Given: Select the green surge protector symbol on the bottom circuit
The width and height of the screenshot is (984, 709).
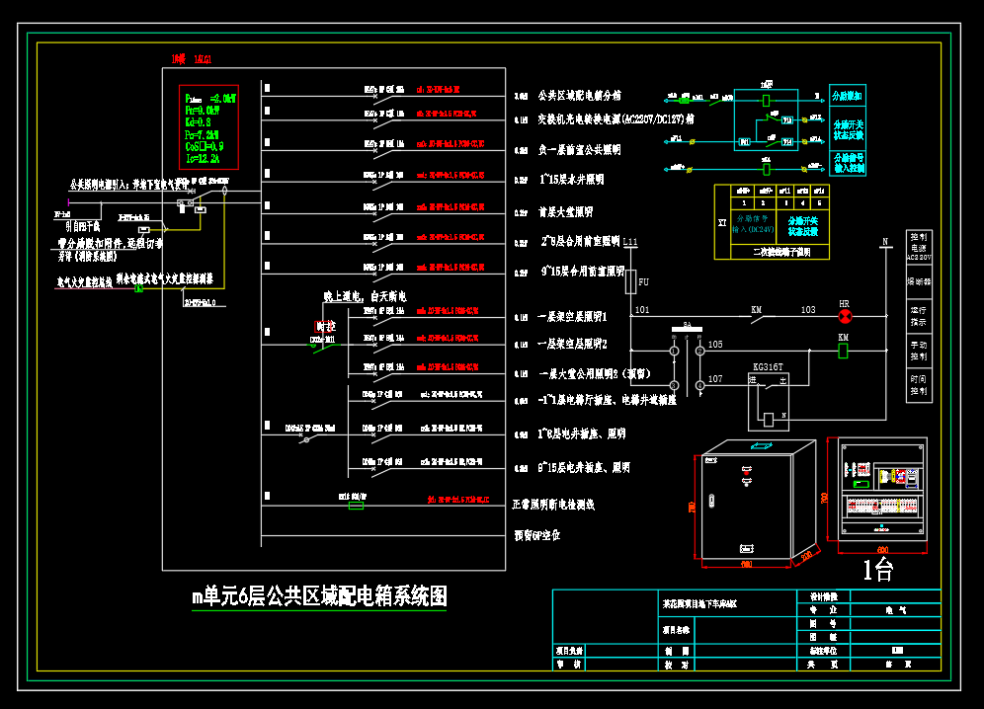Looking at the screenshot, I should point(356,506).
